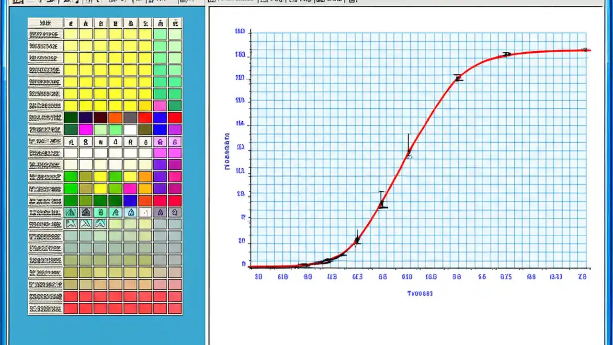Click the x-axis title label below the graph
613x345 pixels.
pos(420,293)
